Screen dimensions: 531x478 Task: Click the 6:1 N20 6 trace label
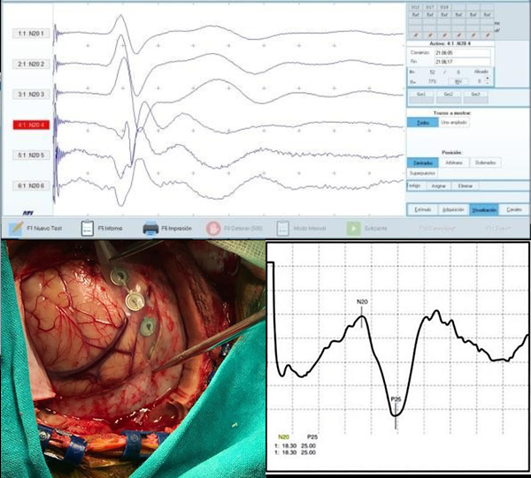tap(33, 187)
